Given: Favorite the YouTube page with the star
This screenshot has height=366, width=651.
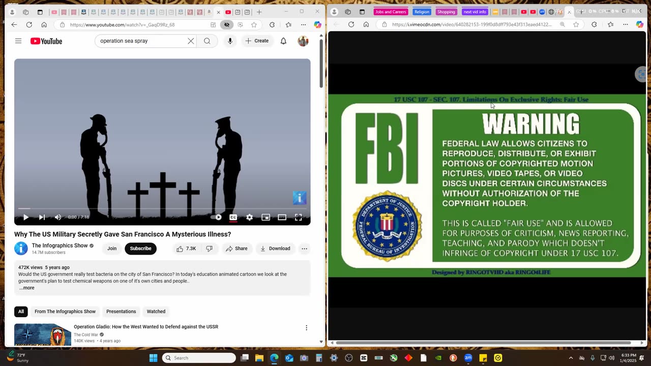Looking at the screenshot, I should coord(254,25).
